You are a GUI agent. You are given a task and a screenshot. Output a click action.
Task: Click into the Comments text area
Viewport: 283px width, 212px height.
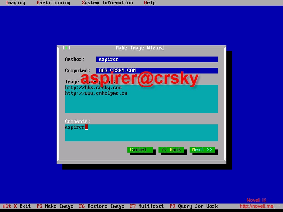(141, 133)
